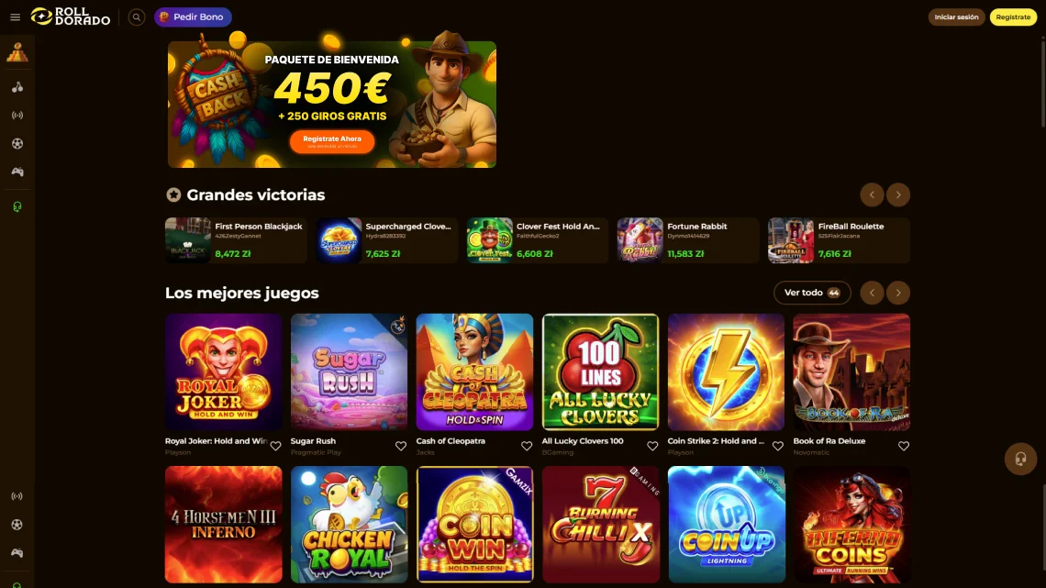Open the hamburger menu
This screenshot has width=1046, height=588.
click(x=15, y=17)
